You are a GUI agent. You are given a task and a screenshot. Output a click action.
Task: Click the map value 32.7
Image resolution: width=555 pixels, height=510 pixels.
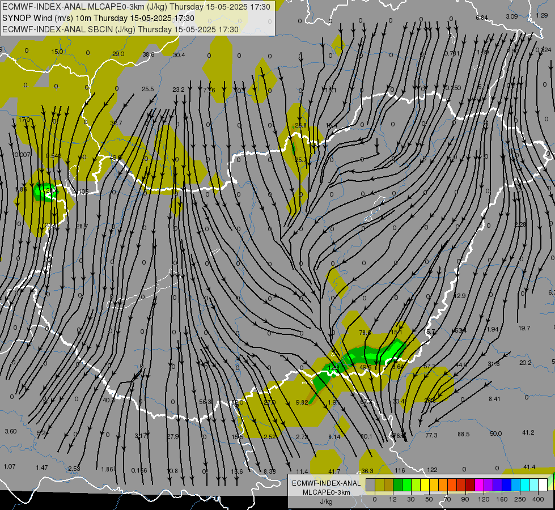click(x=116, y=123)
